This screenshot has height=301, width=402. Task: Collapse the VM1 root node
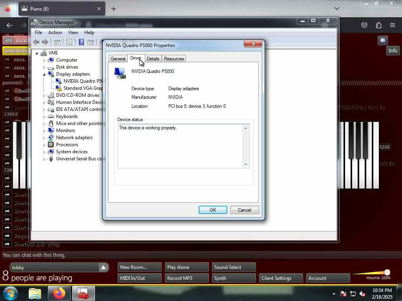pyautogui.click(x=37, y=53)
